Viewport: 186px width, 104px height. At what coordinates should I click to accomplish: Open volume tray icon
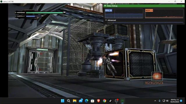(x=167, y=101)
